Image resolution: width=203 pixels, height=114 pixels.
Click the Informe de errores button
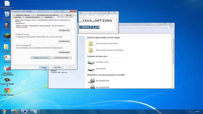point(62,58)
